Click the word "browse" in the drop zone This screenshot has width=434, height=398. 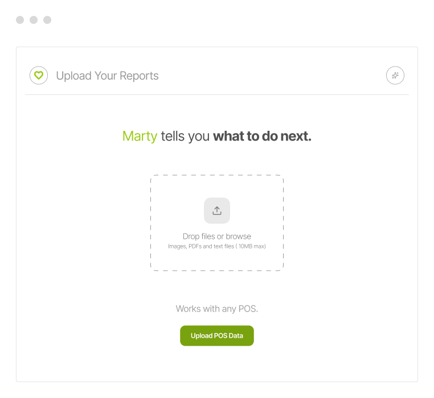[238, 237]
